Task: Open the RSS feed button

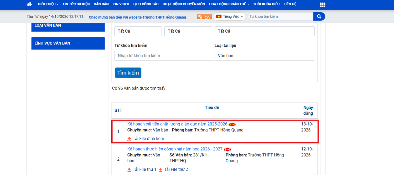Action: [x=204, y=17]
